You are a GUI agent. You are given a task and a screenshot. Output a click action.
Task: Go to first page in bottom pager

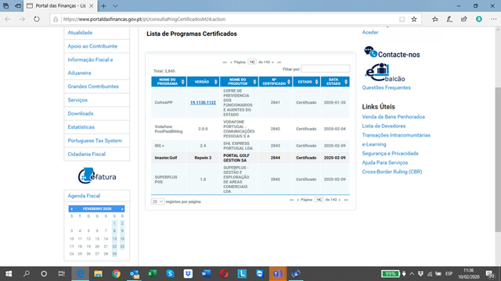[x=291, y=200]
